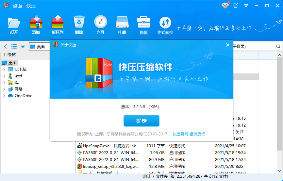Screen dimensions: 283x181
Task: Expand the 此电脑 tree node
Action: click(x=4, y=70)
